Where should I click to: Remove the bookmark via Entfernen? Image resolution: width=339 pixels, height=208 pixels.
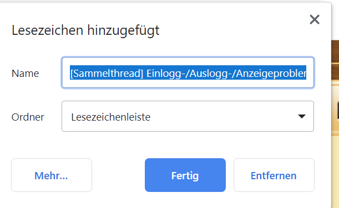point(274,175)
